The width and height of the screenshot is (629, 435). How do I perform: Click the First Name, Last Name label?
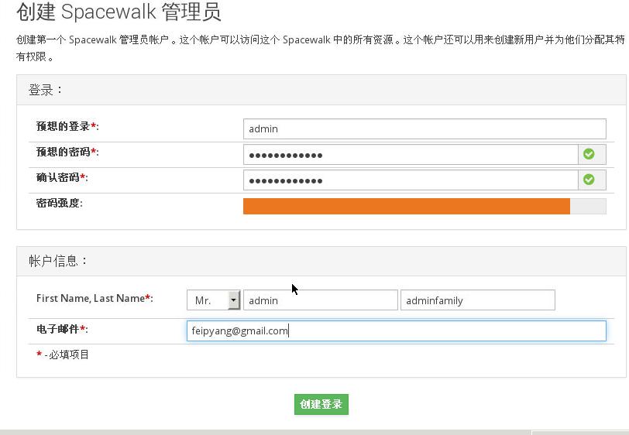pyautogui.click(x=95, y=298)
